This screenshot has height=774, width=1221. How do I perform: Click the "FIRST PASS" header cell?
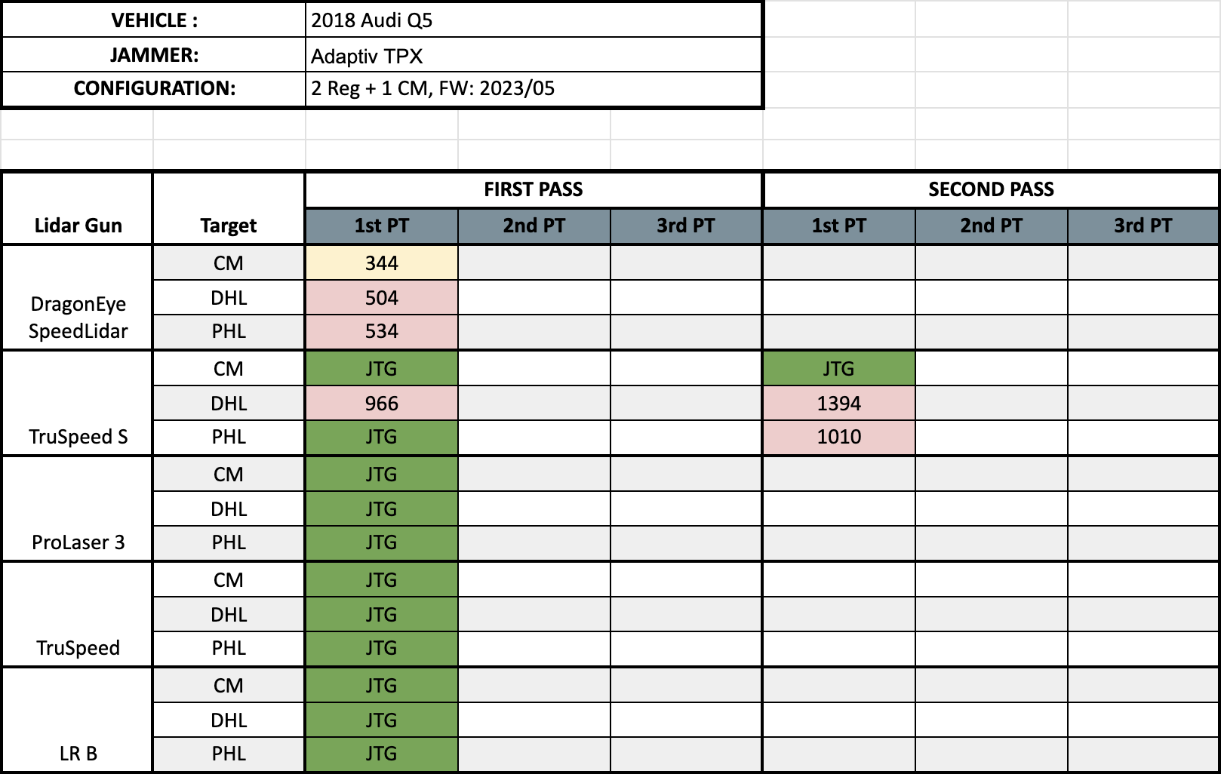(533, 189)
